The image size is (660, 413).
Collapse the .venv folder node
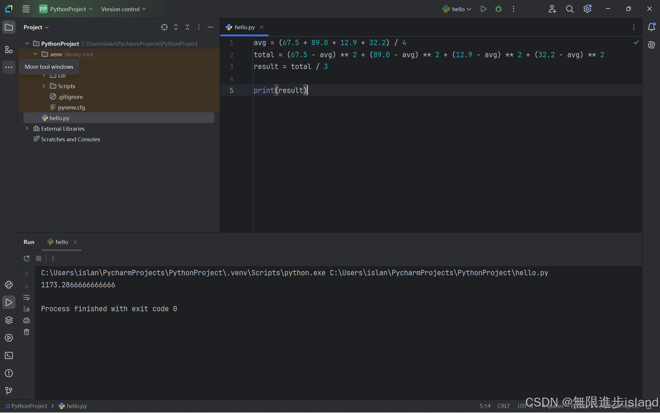[35, 54]
